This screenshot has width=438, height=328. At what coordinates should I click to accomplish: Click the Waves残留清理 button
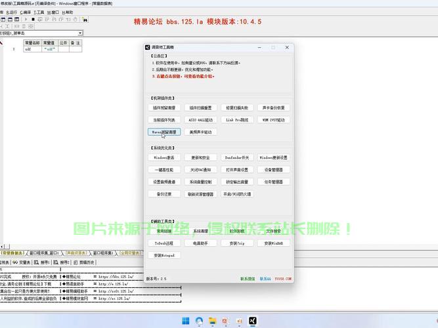click(164, 132)
